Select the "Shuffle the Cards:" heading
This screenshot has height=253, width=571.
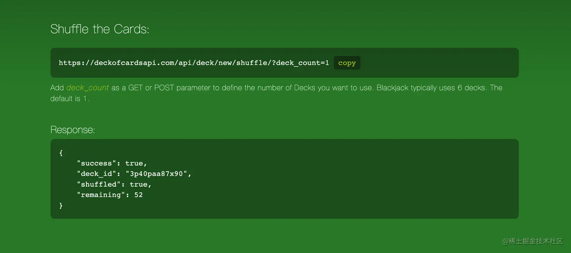pos(100,29)
